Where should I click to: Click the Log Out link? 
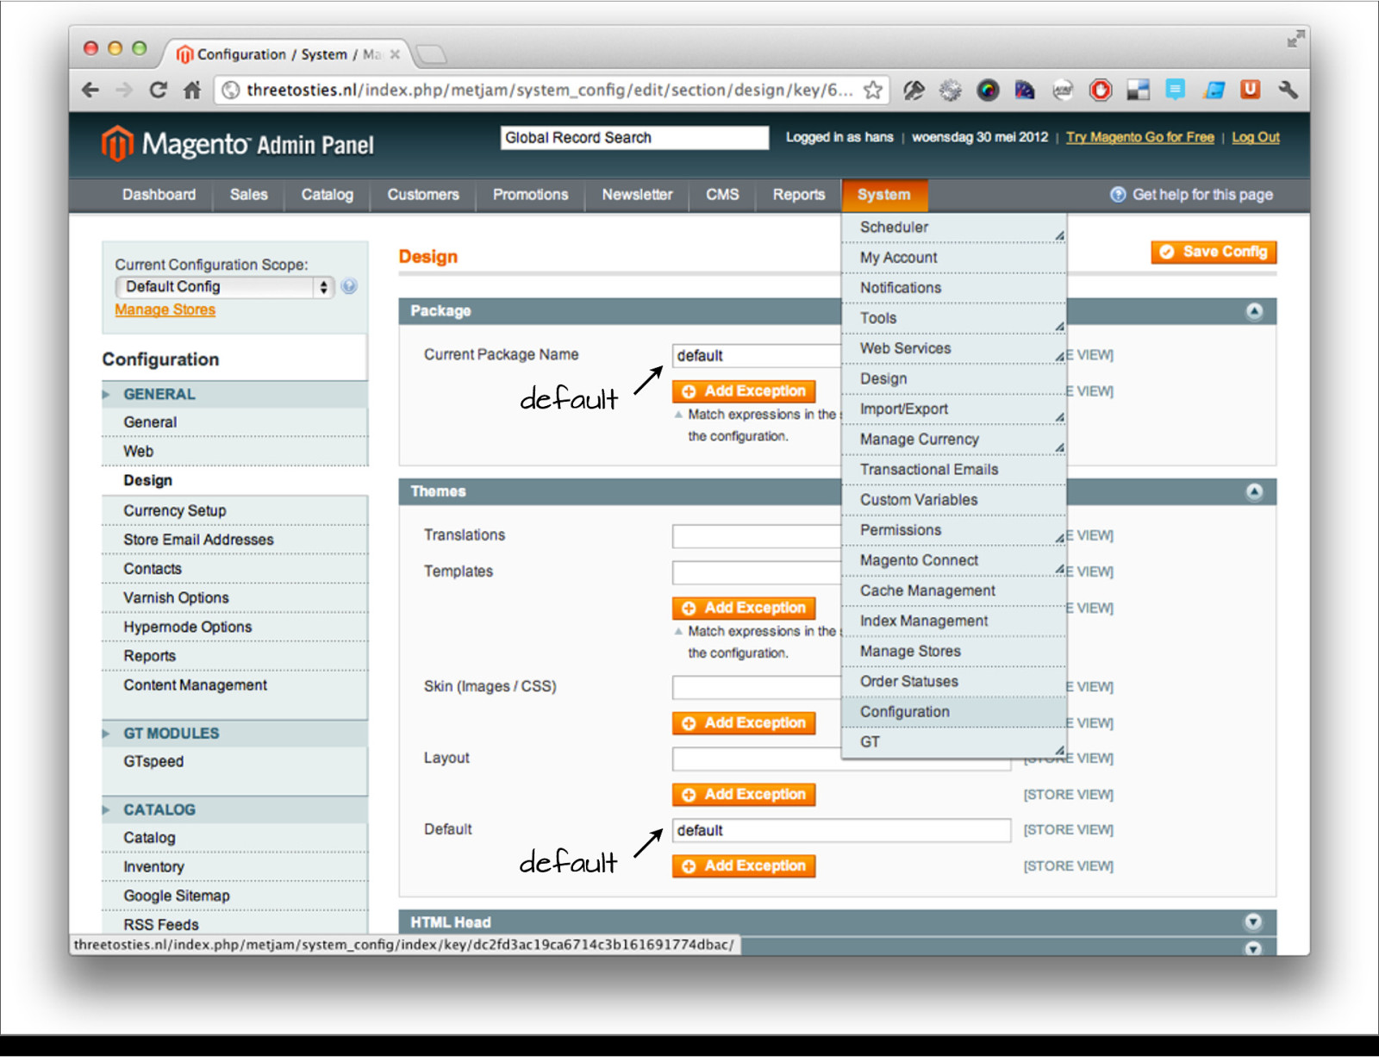pyautogui.click(x=1255, y=137)
